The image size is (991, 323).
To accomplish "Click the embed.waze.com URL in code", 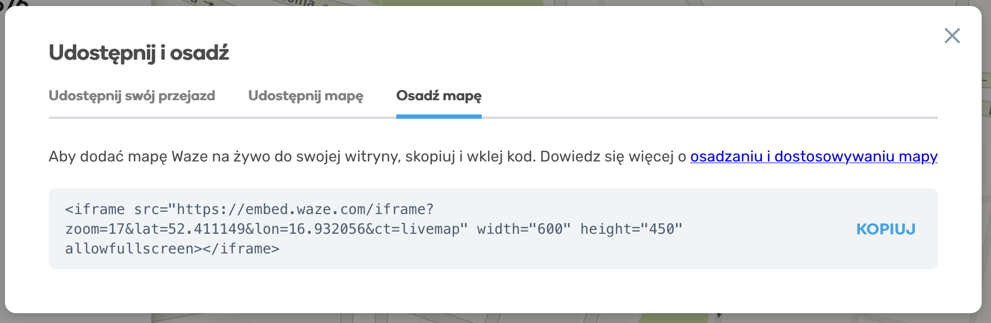I will coord(305,209).
